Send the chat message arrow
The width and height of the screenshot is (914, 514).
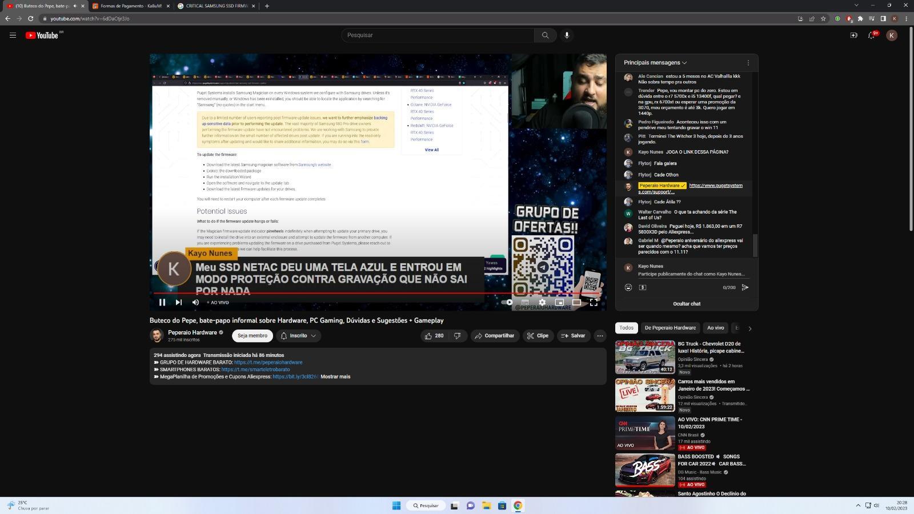745,287
